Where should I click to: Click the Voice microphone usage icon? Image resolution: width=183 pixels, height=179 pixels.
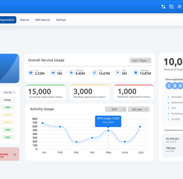[x=118, y=73]
